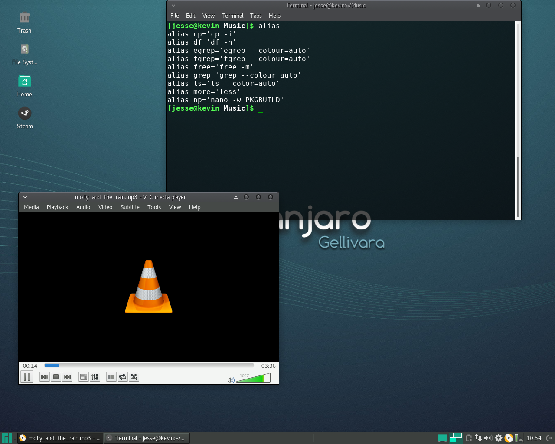Select the Steam desktop icon

tap(25, 119)
